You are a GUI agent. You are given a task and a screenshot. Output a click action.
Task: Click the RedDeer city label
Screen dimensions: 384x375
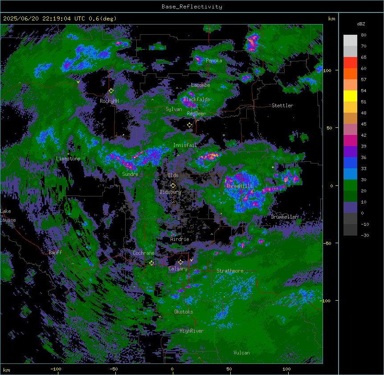pyautogui.click(x=196, y=114)
